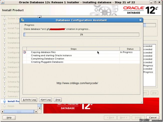Minimize the Oracle installer window
163x122 pixels.
pos(151,2)
